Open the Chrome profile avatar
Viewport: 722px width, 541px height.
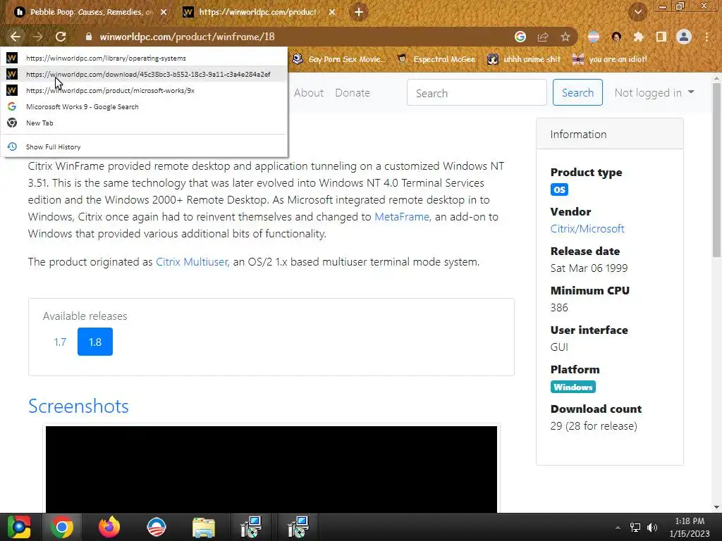(x=684, y=37)
